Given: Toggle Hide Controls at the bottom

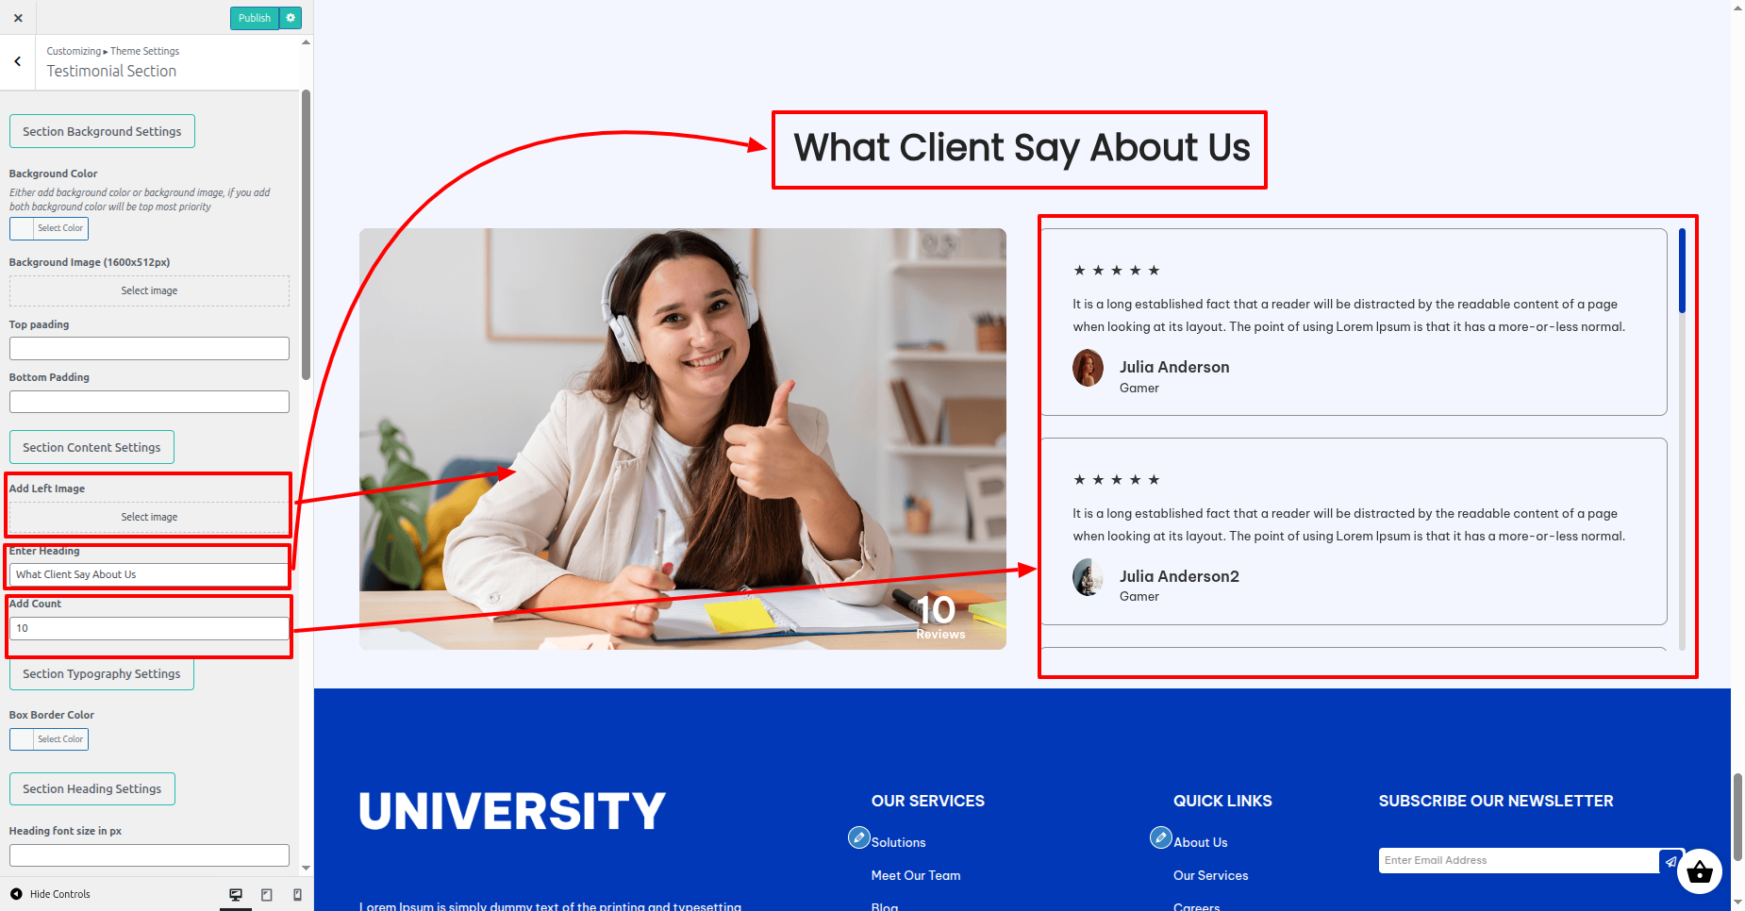Looking at the screenshot, I should click(51, 894).
